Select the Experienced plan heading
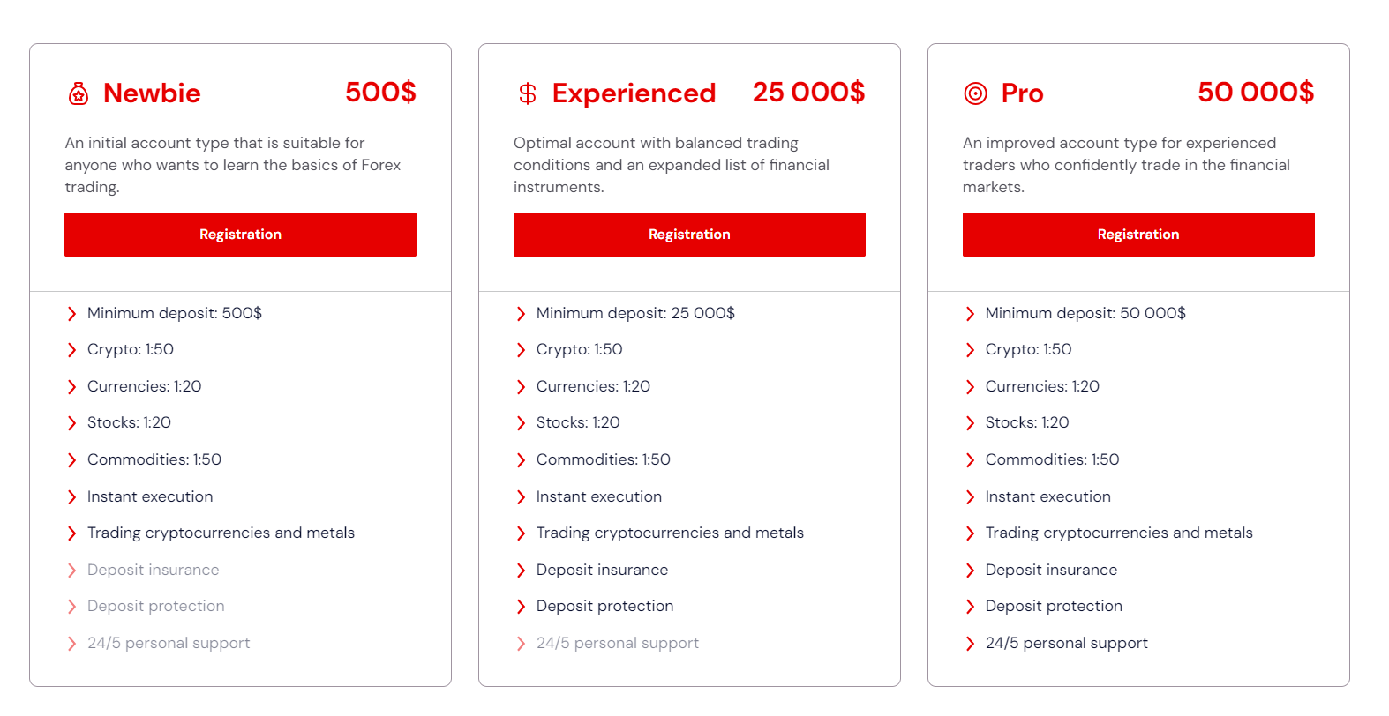 pyautogui.click(x=634, y=93)
